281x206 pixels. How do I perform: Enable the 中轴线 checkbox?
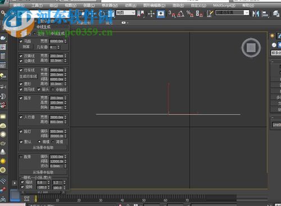(53, 90)
